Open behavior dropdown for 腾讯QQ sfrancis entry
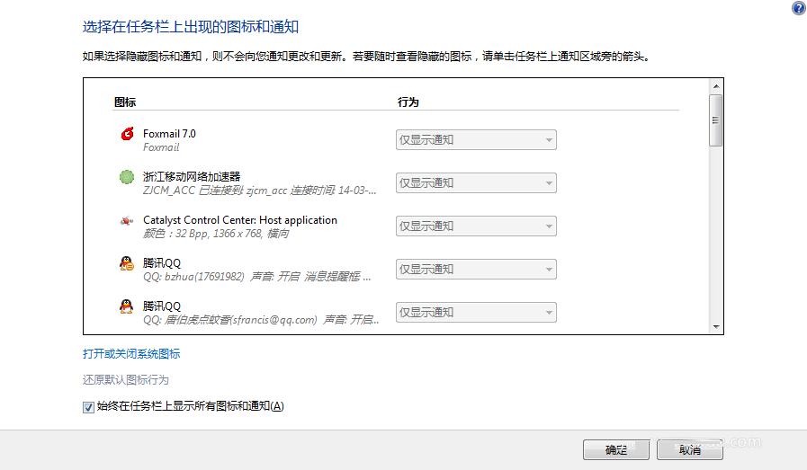This screenshot has height=470, width=807. (x=476, y=313)
